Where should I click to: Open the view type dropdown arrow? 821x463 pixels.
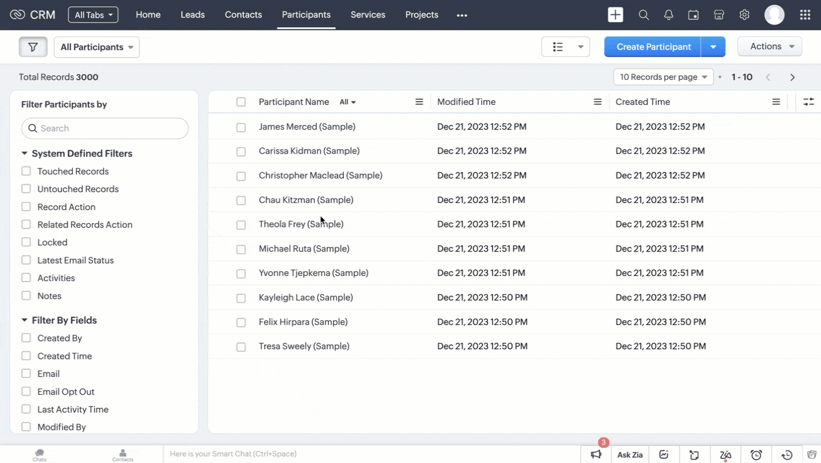pyautogui.click(x=580, y=47)
